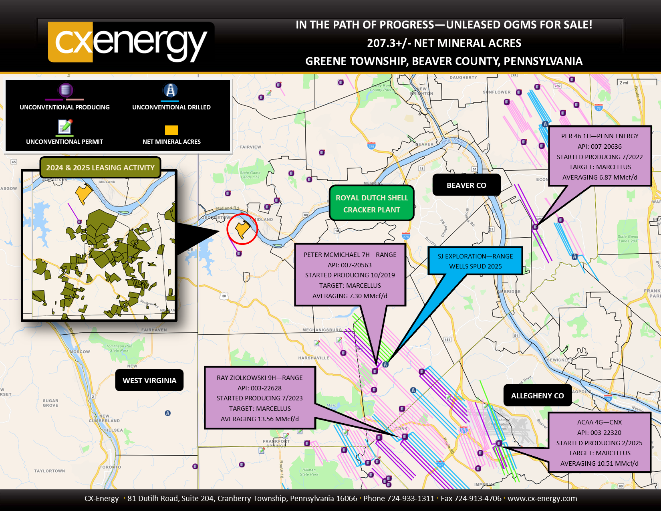Click the Ray Ziolkowski 9H—Range callout
The width and height of the screenshot is (661, 511).
click(260, 398)
